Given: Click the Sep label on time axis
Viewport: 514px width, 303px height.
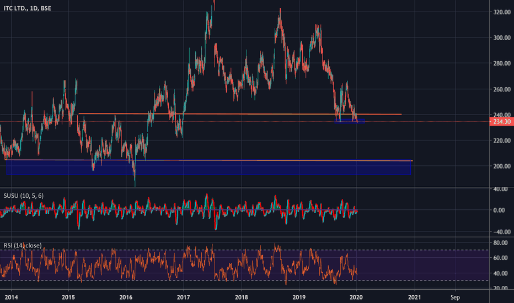Looking at the screenshot, I should (x=455, y=297).
